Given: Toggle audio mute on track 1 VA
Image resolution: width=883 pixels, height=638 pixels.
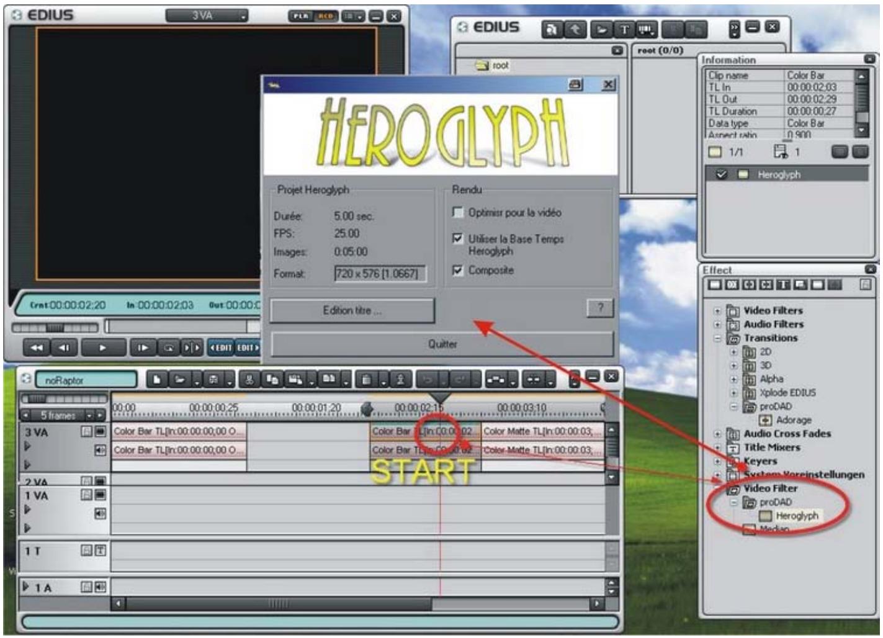Looking at the screenshot, I should pos(100,513).
